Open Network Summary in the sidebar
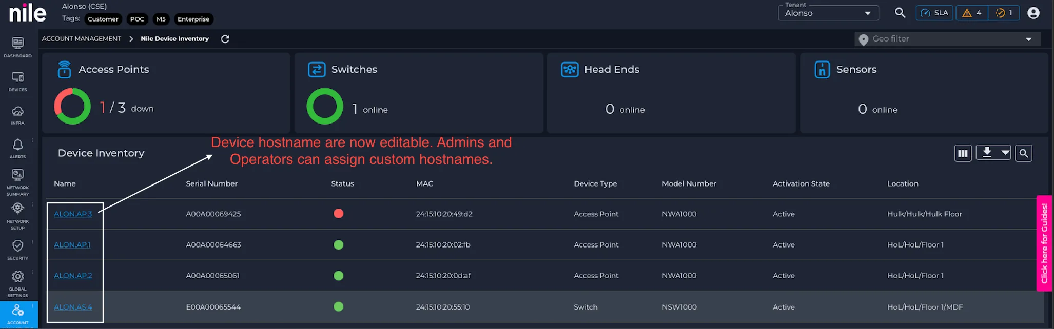This screenshot has width=1054, height=329. tap(18, 182)
